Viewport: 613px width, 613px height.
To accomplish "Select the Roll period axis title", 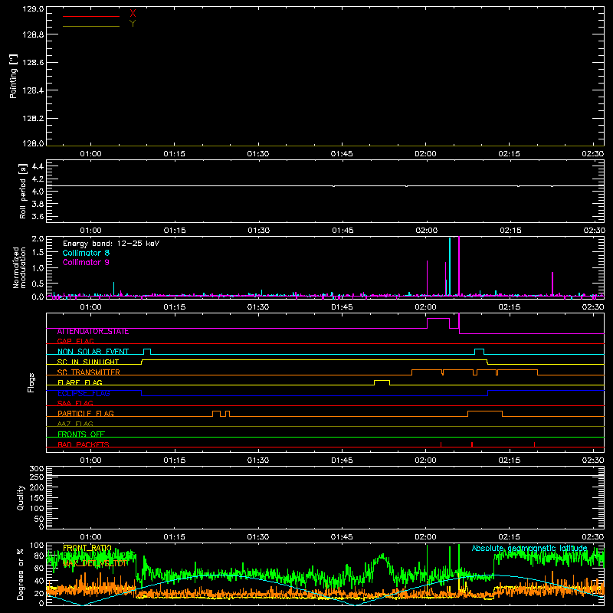I will pos(22,191).
